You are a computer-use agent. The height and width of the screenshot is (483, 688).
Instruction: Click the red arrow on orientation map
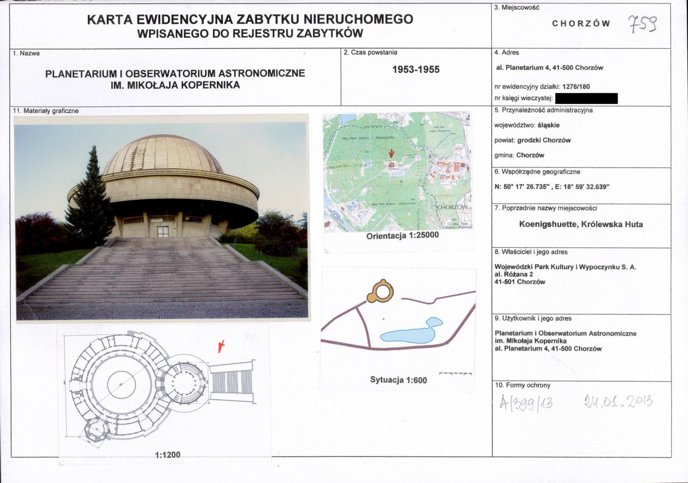[x=392, y=153]
